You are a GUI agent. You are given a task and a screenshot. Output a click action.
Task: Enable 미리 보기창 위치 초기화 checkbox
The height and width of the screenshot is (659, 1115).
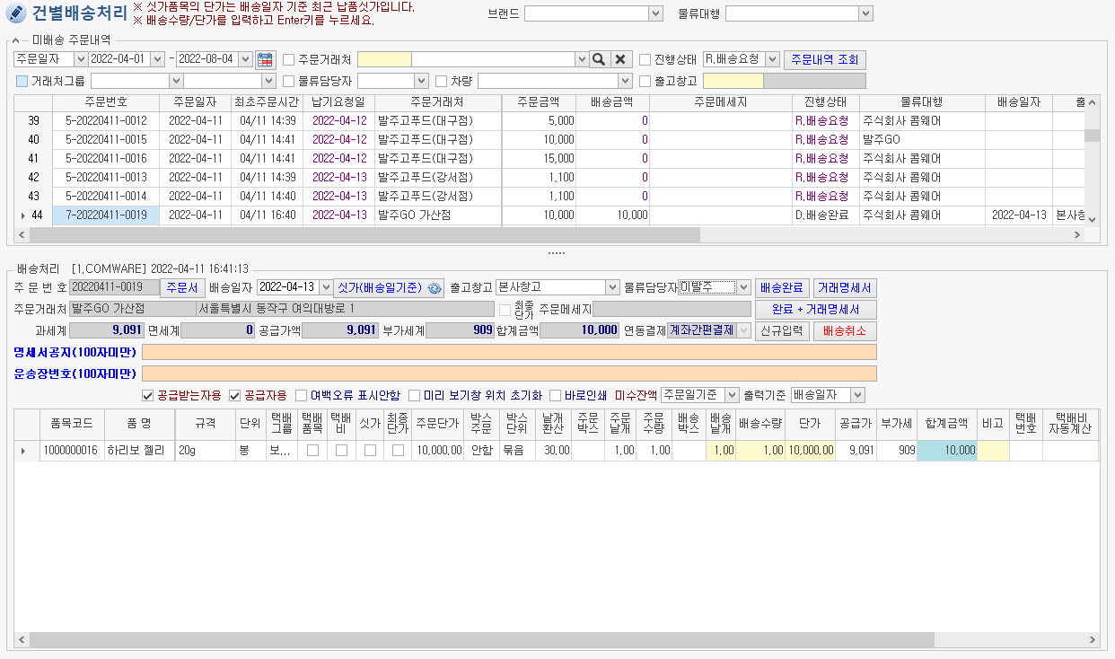(x=414, y=395)
